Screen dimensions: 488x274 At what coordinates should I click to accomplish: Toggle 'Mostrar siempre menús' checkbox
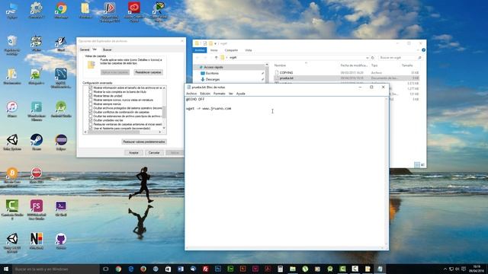pos(91,104)
